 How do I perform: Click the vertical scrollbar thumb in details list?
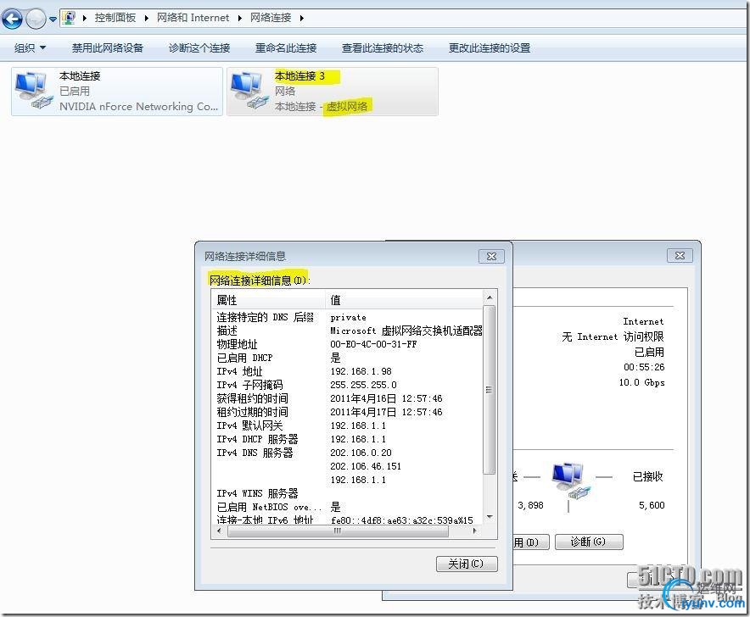(489, 390)
